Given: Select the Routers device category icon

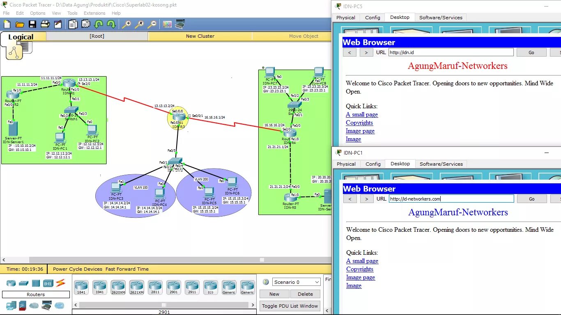Looking at the screenshot, I should (11, 283).
